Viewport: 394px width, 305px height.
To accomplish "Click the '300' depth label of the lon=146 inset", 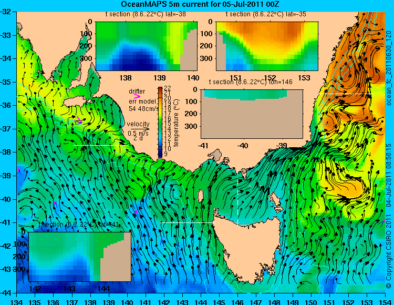I will tap(192, 126).
